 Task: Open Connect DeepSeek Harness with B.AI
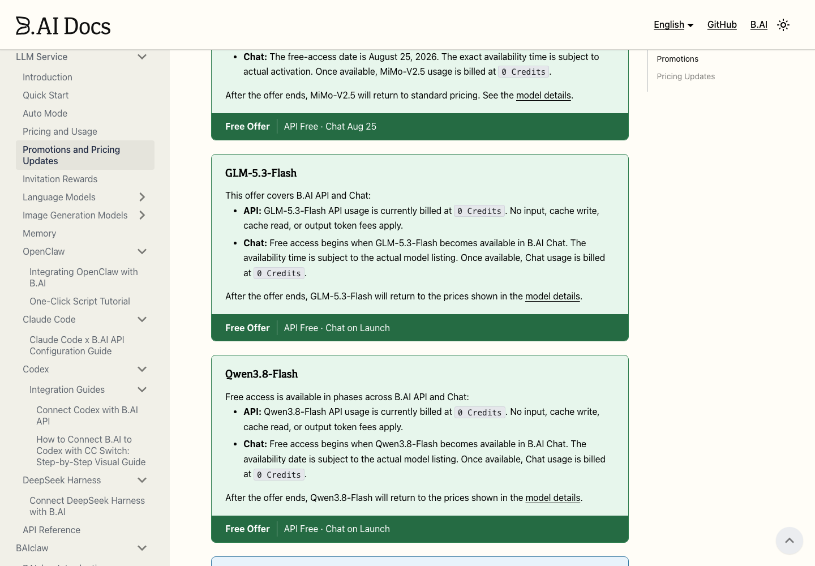(87, 506)
